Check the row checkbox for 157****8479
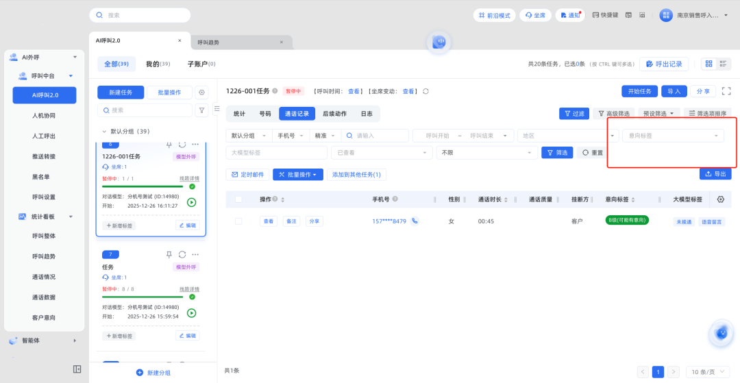740x383 pixels. pyautogui.click(x=238, y=221)
